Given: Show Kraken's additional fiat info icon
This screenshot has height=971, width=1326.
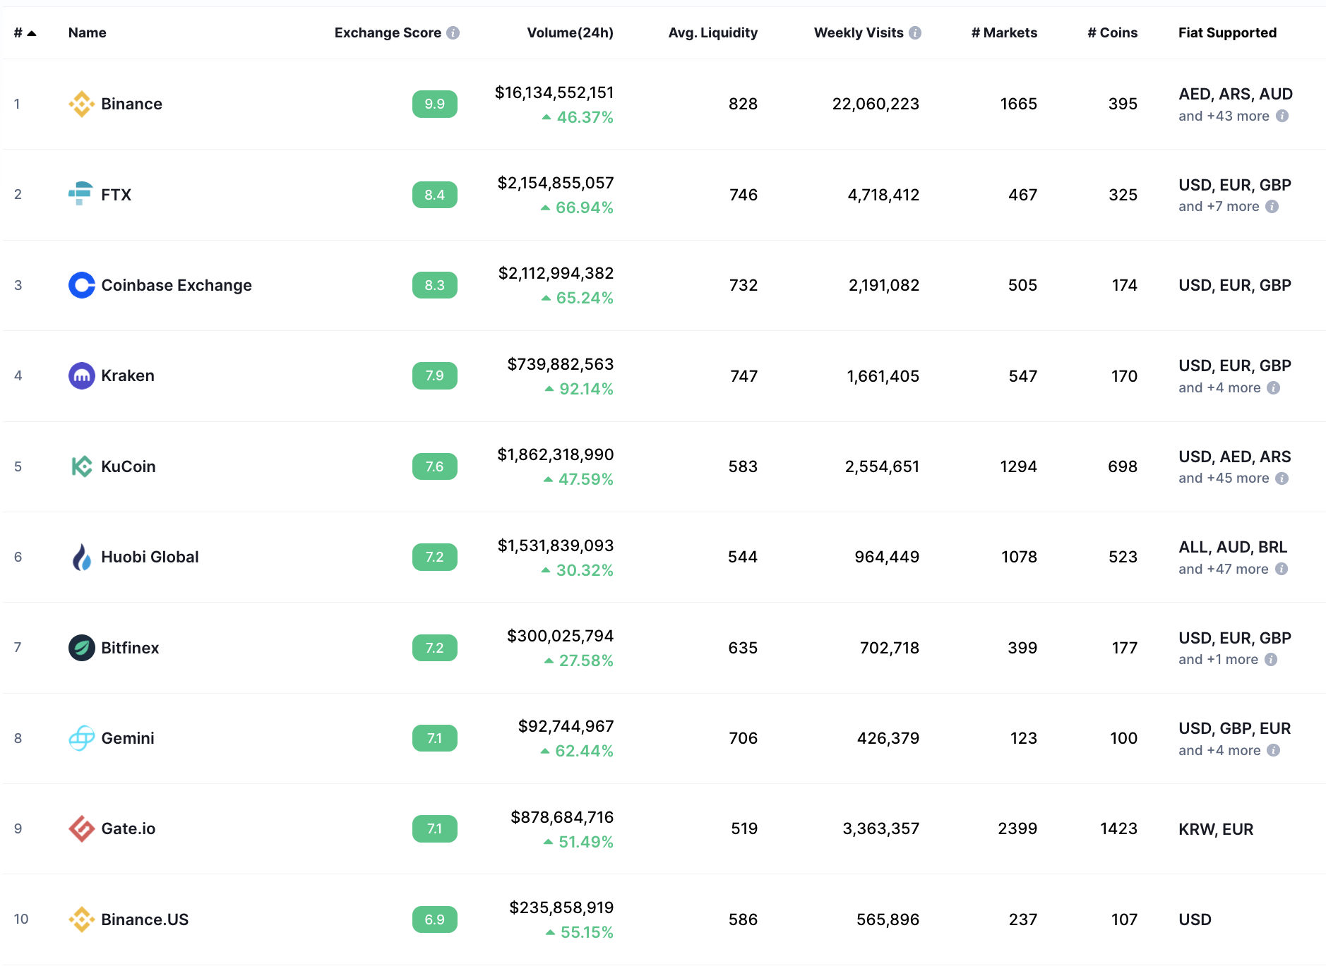Looking at the screenshot, I should (x=1274, y=387).
